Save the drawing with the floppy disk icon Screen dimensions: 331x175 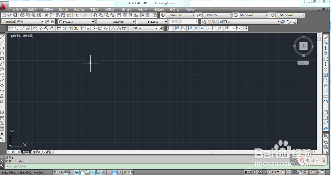click(x=15, y=15)
